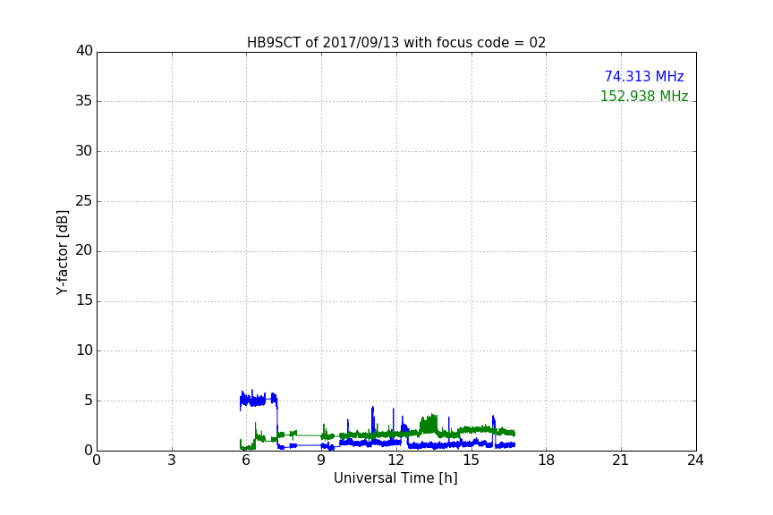773x515 pixels.
Task: Click the y-axis tick label '35'
Action: tap(84, 101)
